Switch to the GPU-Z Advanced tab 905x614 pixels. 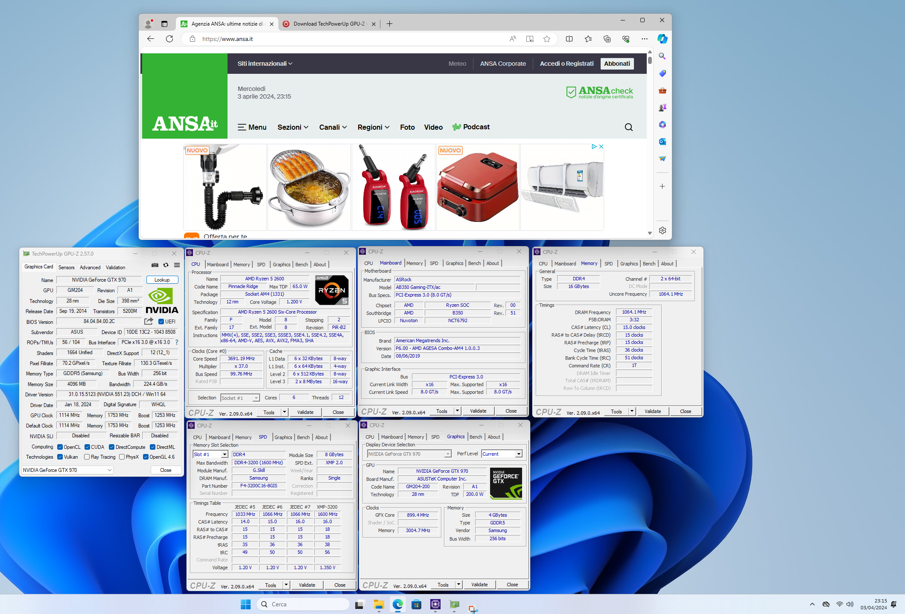point(90,268)
